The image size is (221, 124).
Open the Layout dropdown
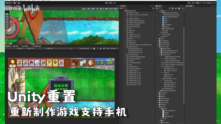[x=211, y=3]
